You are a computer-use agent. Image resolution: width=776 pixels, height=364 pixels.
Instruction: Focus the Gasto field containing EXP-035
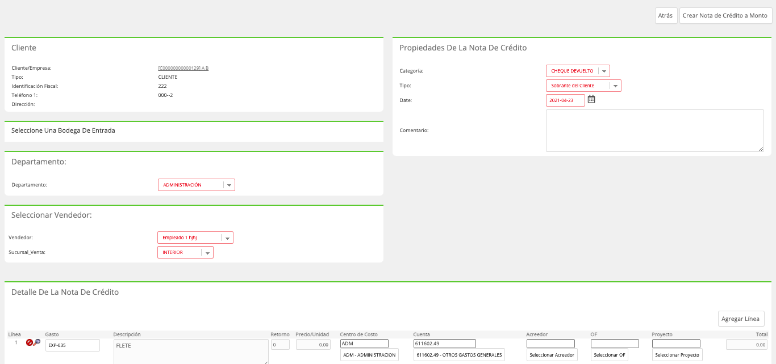(72, 345)
